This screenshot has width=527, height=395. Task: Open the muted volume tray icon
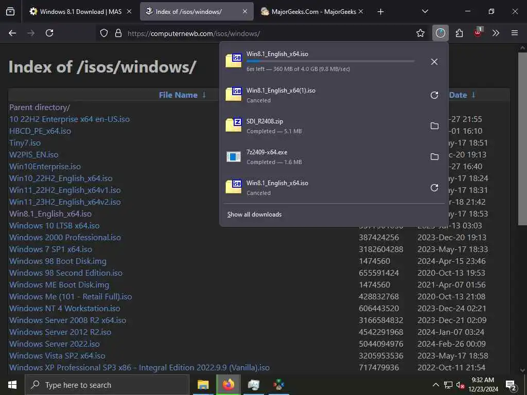pos(460,385)
